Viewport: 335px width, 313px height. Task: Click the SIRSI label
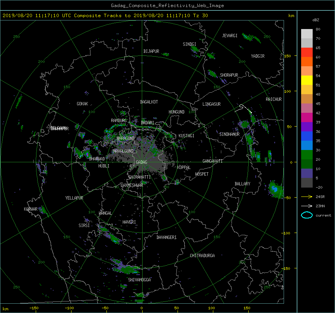pyautogui.click(x=84, y=226)
